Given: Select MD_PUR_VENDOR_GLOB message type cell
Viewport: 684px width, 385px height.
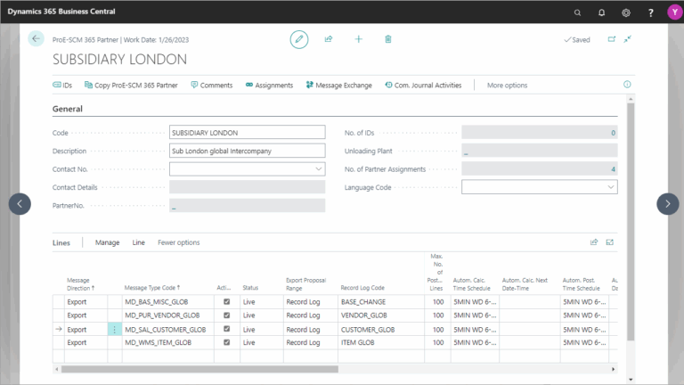Looking at the screenshot, I should (x=168, y=315).
